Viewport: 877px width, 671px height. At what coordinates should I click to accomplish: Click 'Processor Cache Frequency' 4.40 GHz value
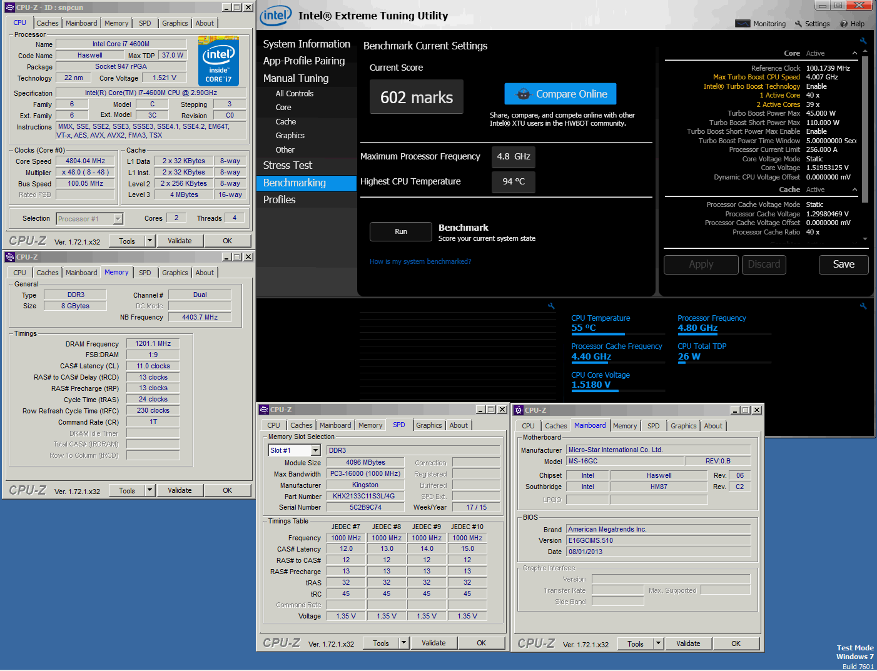click(x=591, y=356)
